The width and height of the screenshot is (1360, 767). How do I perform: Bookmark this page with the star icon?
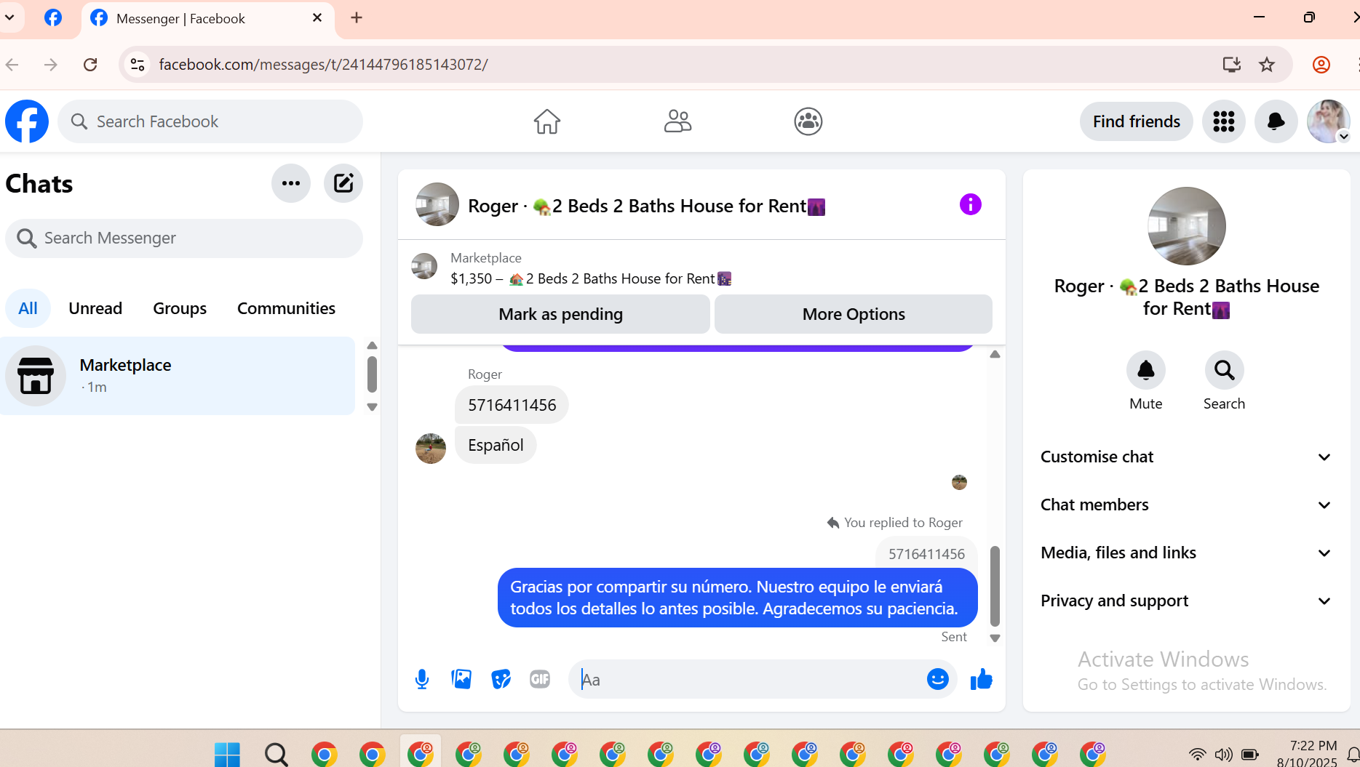pos(1267,65)
